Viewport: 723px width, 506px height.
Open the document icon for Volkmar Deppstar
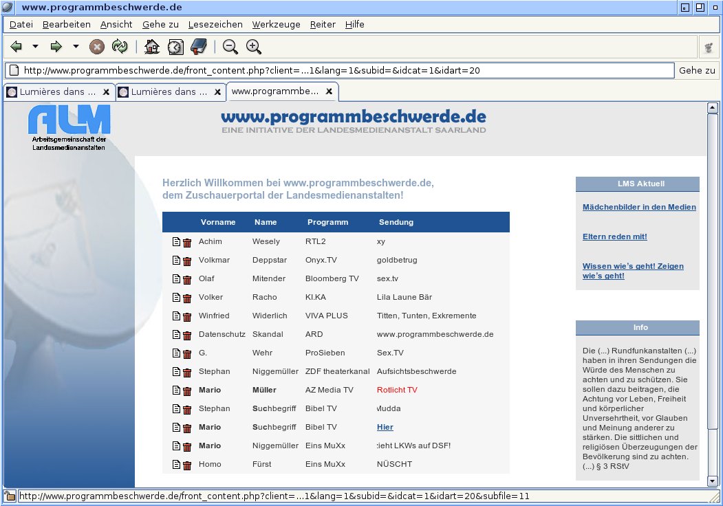(x=176, y=260)
